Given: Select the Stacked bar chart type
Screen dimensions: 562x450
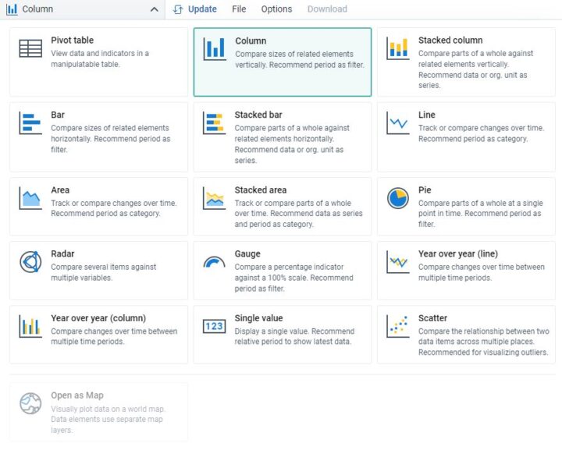Looking at the screenshot, I should click(x=283, y=137).
